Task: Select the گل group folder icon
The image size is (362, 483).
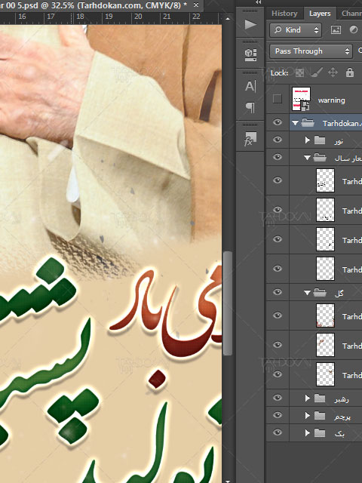Action: (320, 292)
